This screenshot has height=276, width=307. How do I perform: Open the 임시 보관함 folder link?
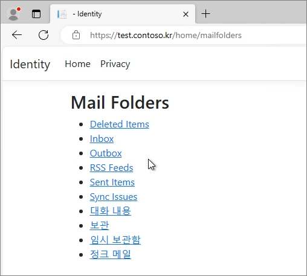click(x=115, y=240)
